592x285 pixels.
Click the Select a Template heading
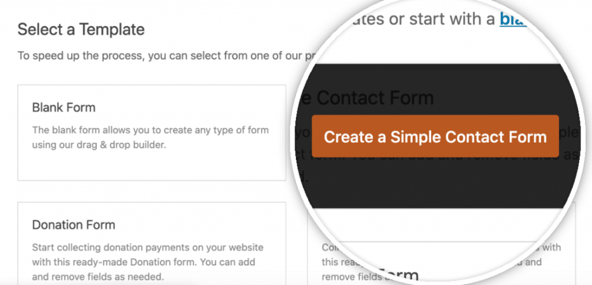(81, 29)
